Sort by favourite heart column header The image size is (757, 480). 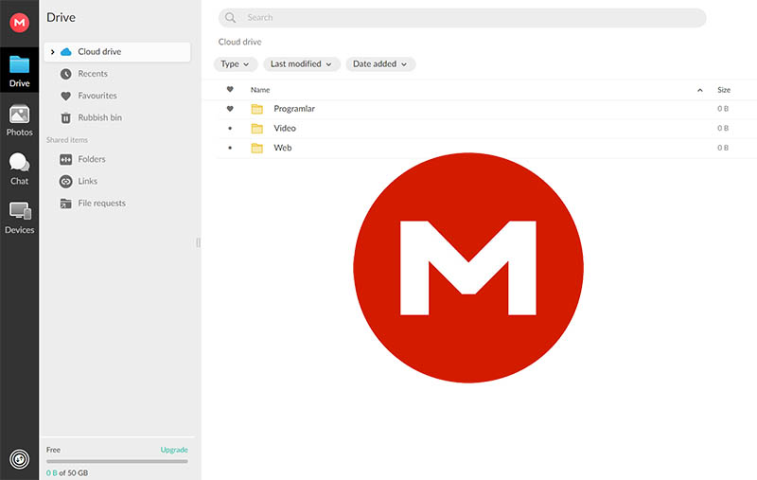pyautogui.click(x=230, y=89)
